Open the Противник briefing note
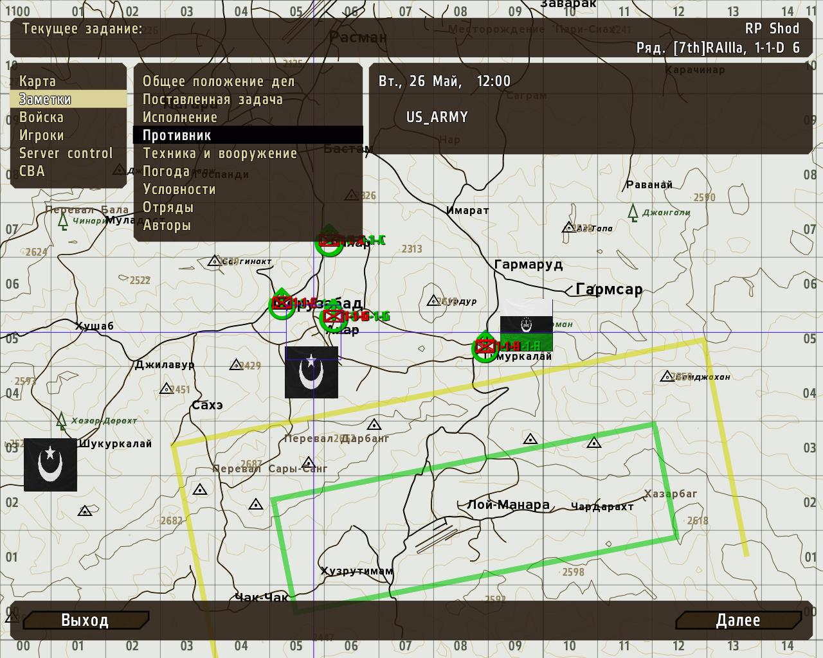 177,136
